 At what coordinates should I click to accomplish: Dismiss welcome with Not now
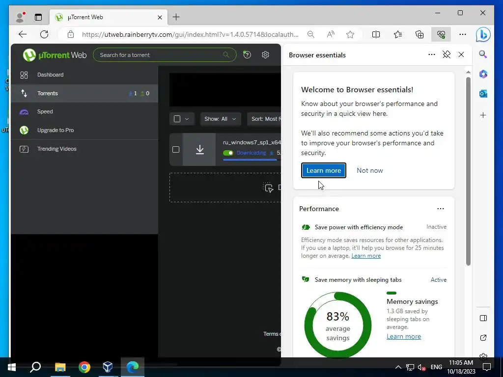coord(370,170)
